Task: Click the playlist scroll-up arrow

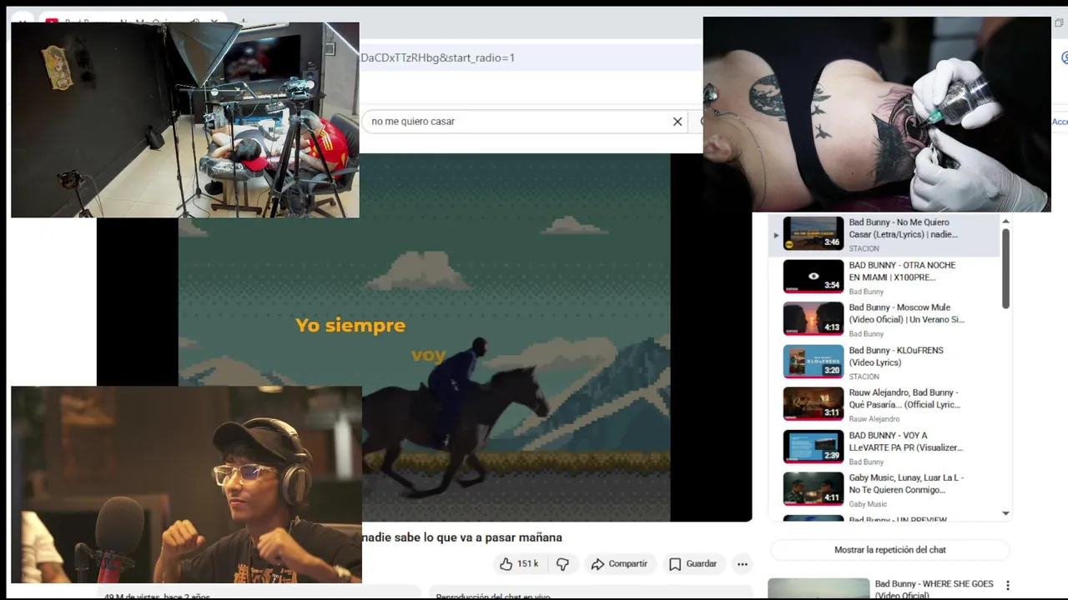Action: [x=1005, y=221]
